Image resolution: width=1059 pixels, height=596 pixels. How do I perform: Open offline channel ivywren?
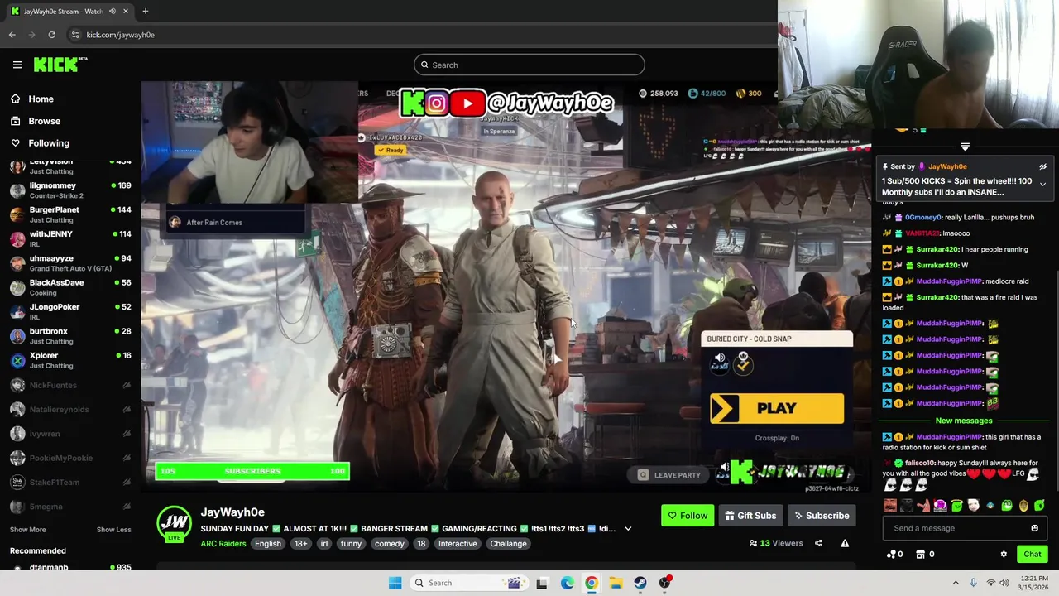(69, 433)
